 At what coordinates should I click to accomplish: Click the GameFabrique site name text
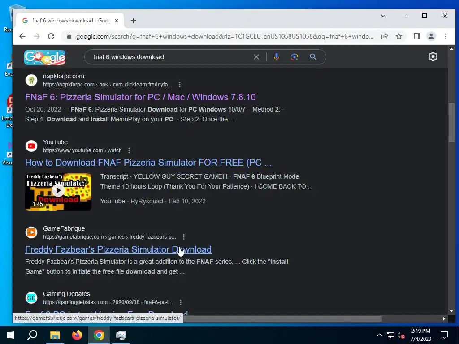tap(64, 228)
